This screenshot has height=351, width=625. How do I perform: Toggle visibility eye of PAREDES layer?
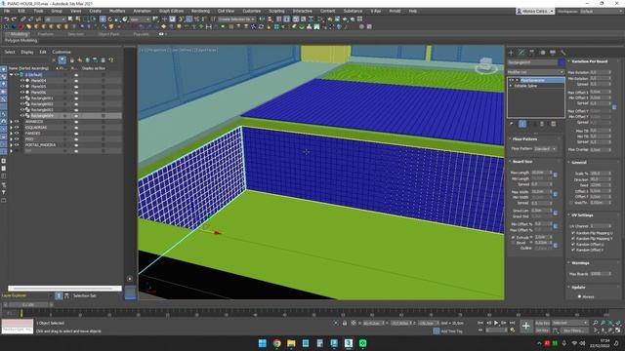[x=17, y=134]
